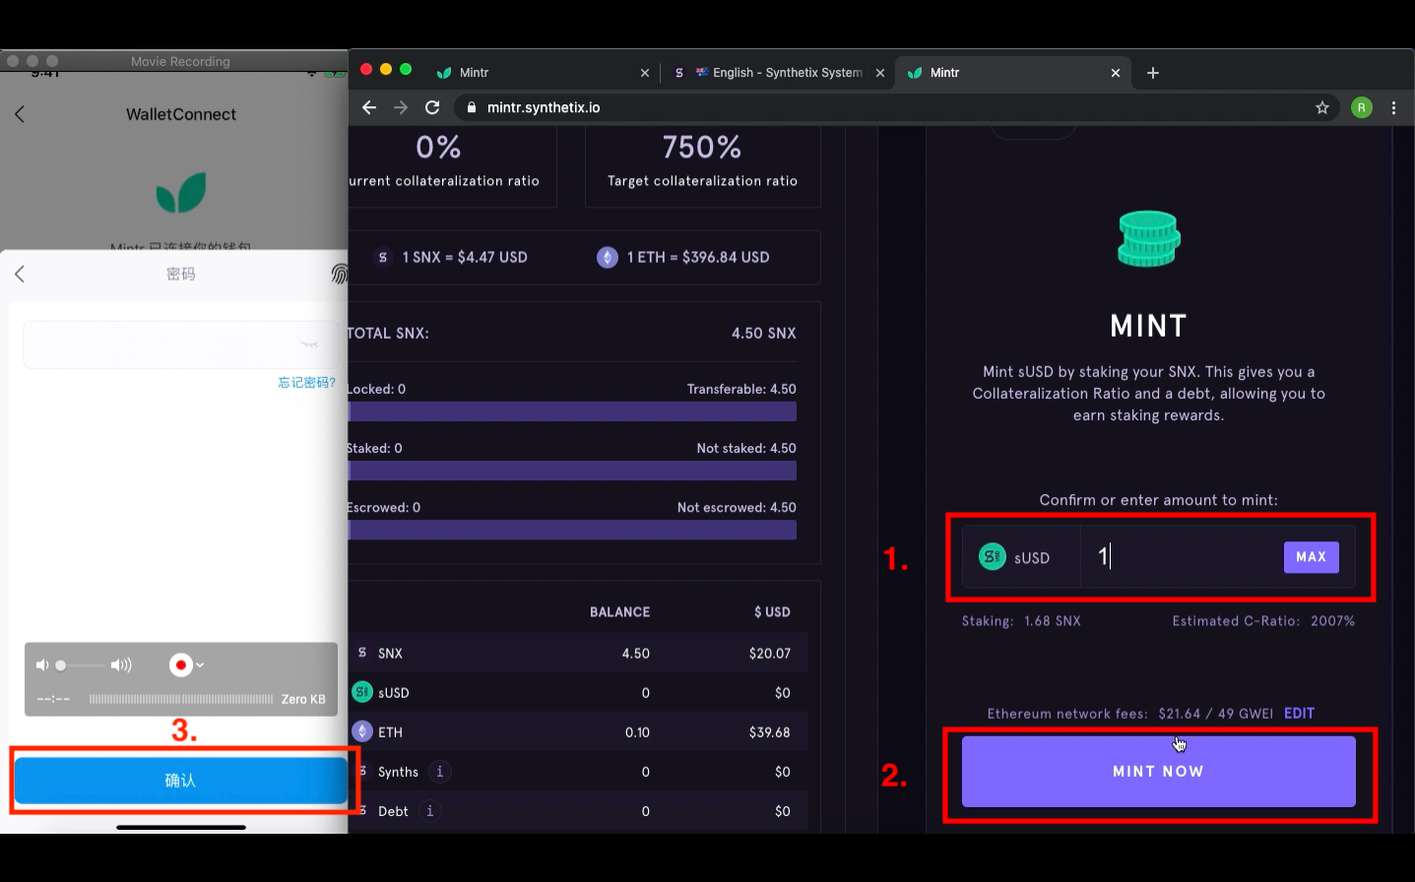Open a new browser tab

pos(1153,73)
